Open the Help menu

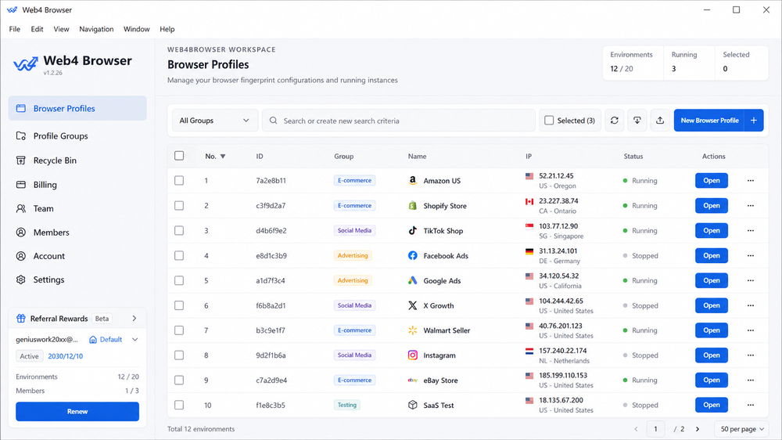(167, 29)
